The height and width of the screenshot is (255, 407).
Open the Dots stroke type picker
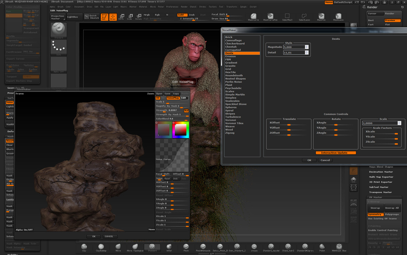tap(59, 47)
